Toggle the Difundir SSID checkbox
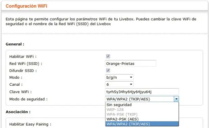Image resolution: width=209 pixels, height=128 pixels. tap(108, 71)
